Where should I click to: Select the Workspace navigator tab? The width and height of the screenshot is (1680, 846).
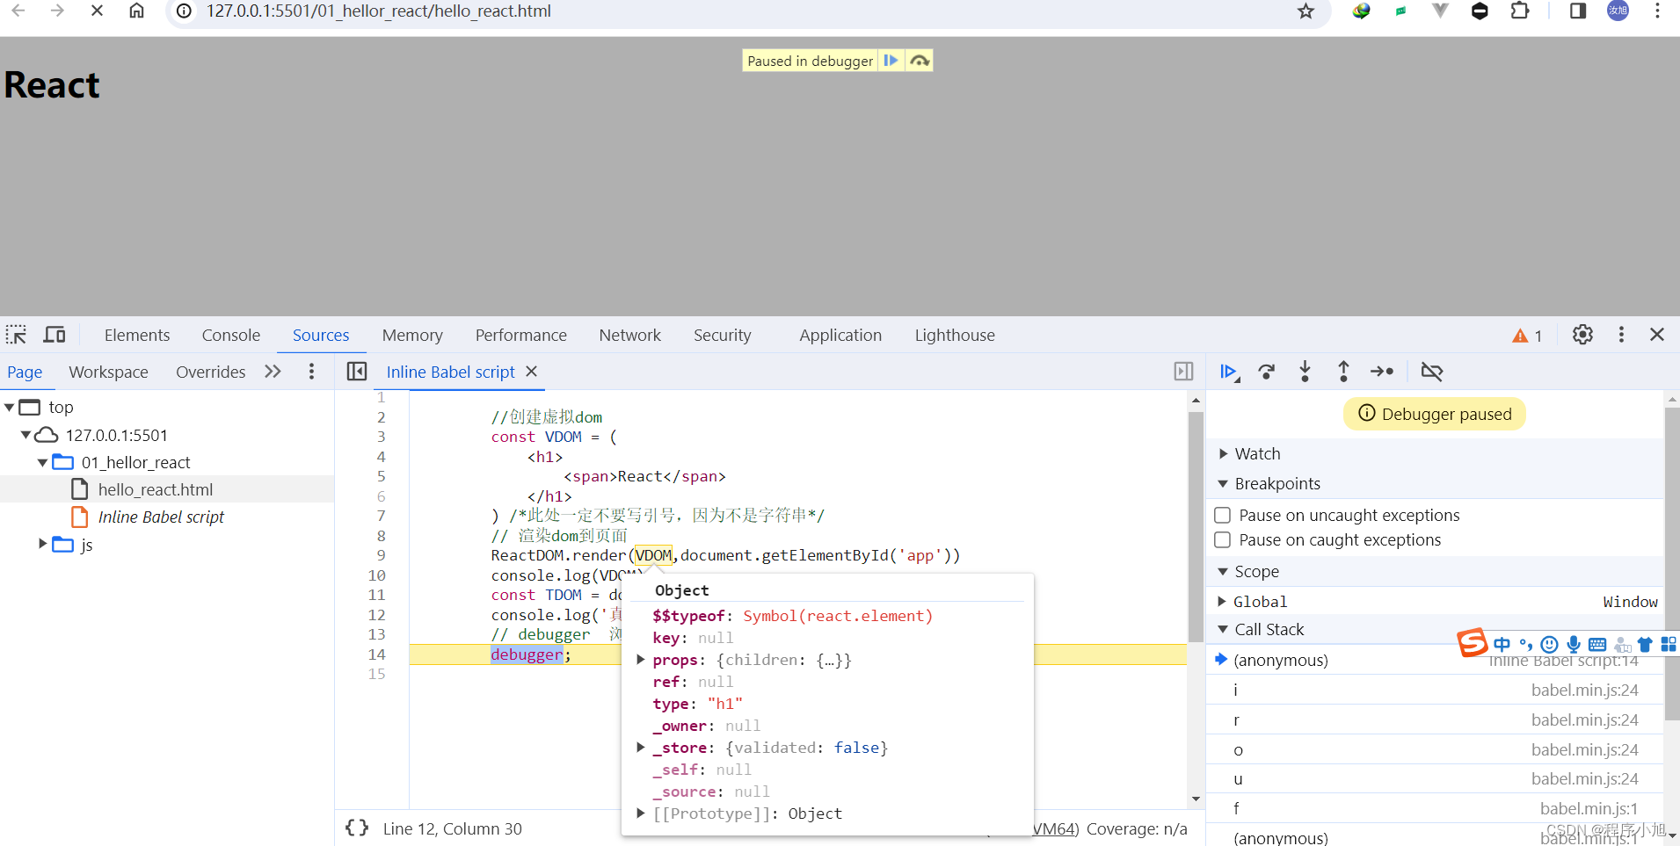(x=109, y=372)
